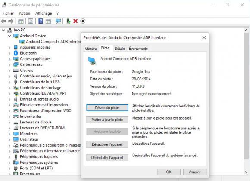250x181 pixels.
Task: Switch to the Événements tab
Action: coord(138,48)
